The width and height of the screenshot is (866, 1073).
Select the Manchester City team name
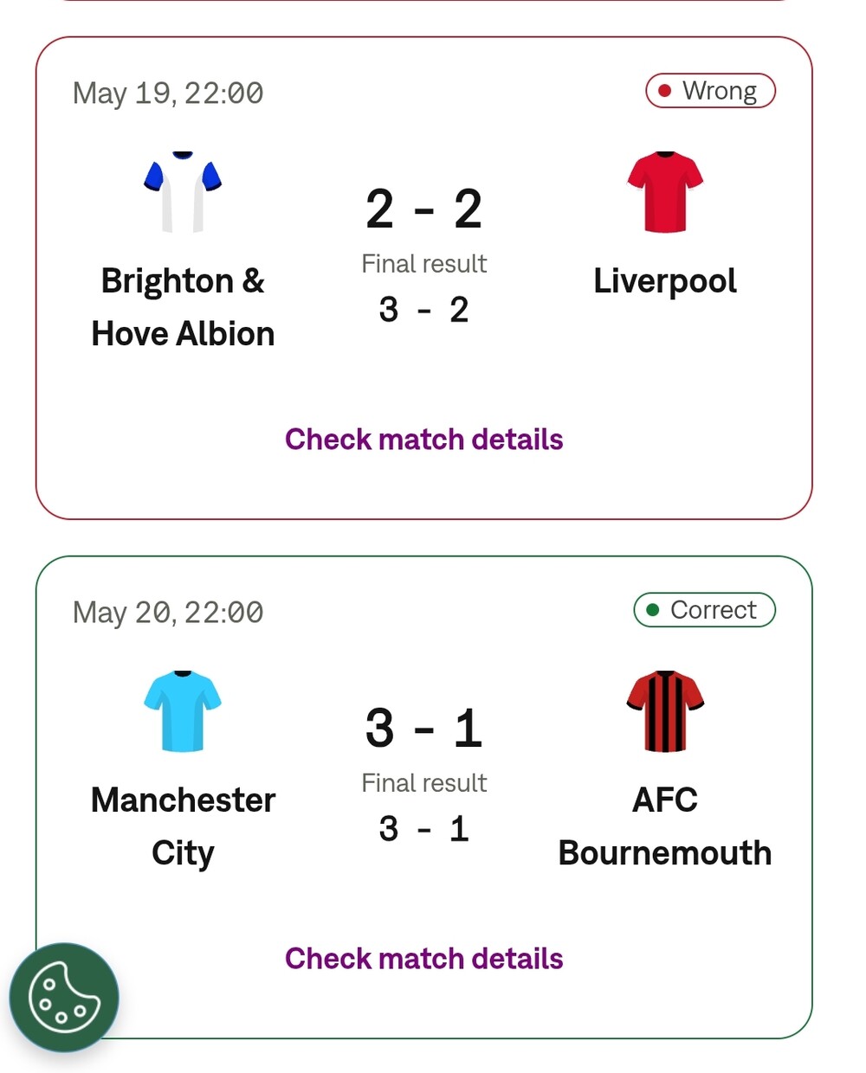tap(183, 826)
